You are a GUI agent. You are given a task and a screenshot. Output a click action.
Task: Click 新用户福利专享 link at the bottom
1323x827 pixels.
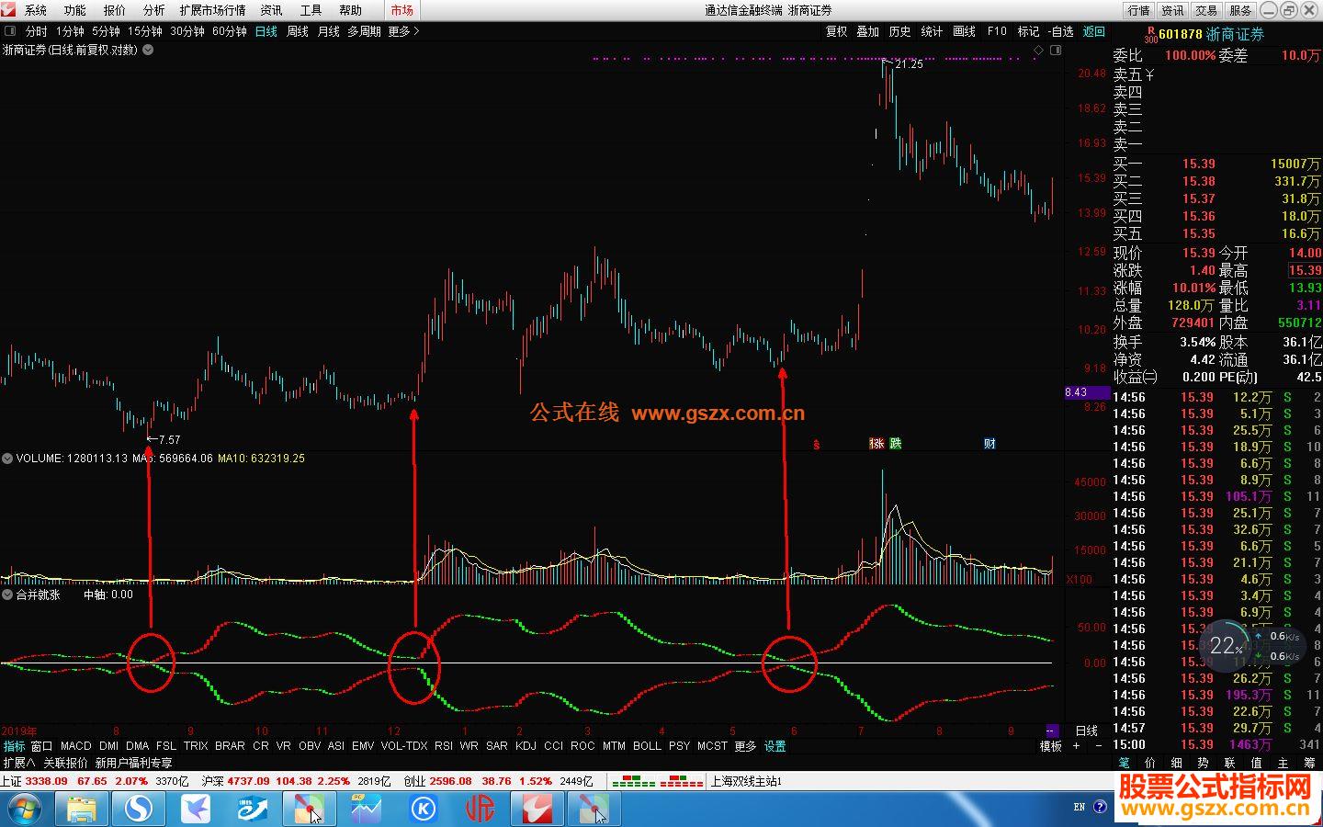(133, 763)
